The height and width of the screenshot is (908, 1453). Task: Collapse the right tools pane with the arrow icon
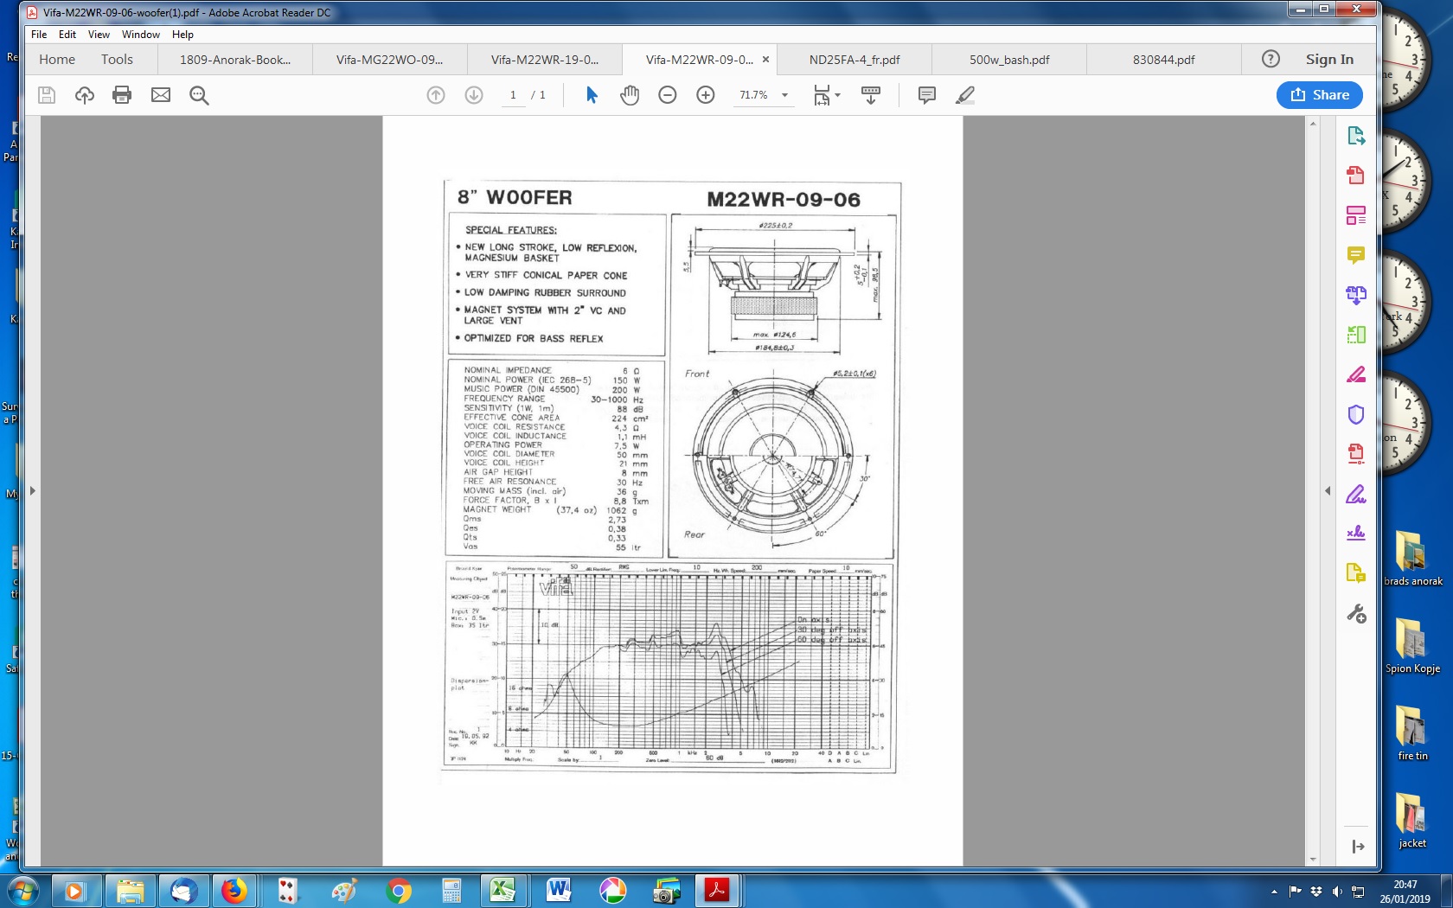(x=1358, y=847)
